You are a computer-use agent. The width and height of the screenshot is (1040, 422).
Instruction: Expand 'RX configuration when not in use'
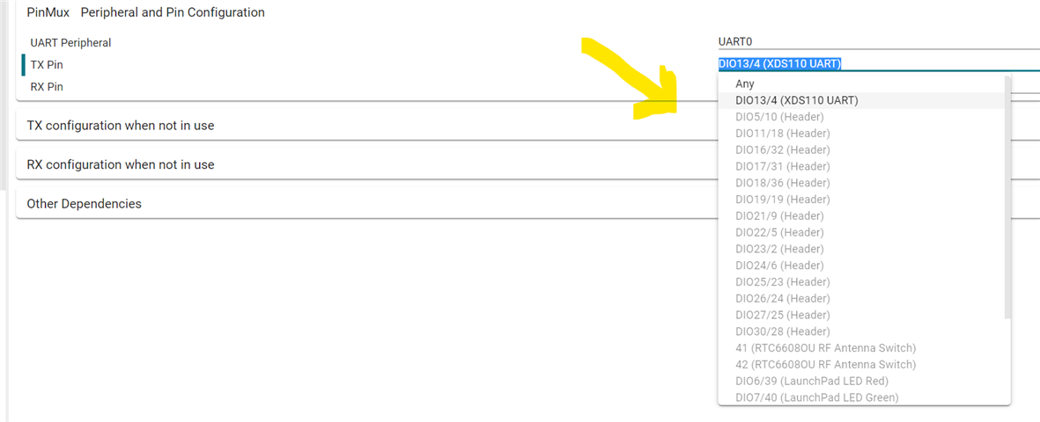point(121,164)
